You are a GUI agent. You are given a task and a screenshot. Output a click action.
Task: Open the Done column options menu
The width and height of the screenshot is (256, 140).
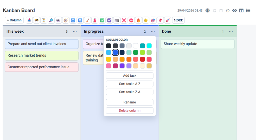click(231, 32)
